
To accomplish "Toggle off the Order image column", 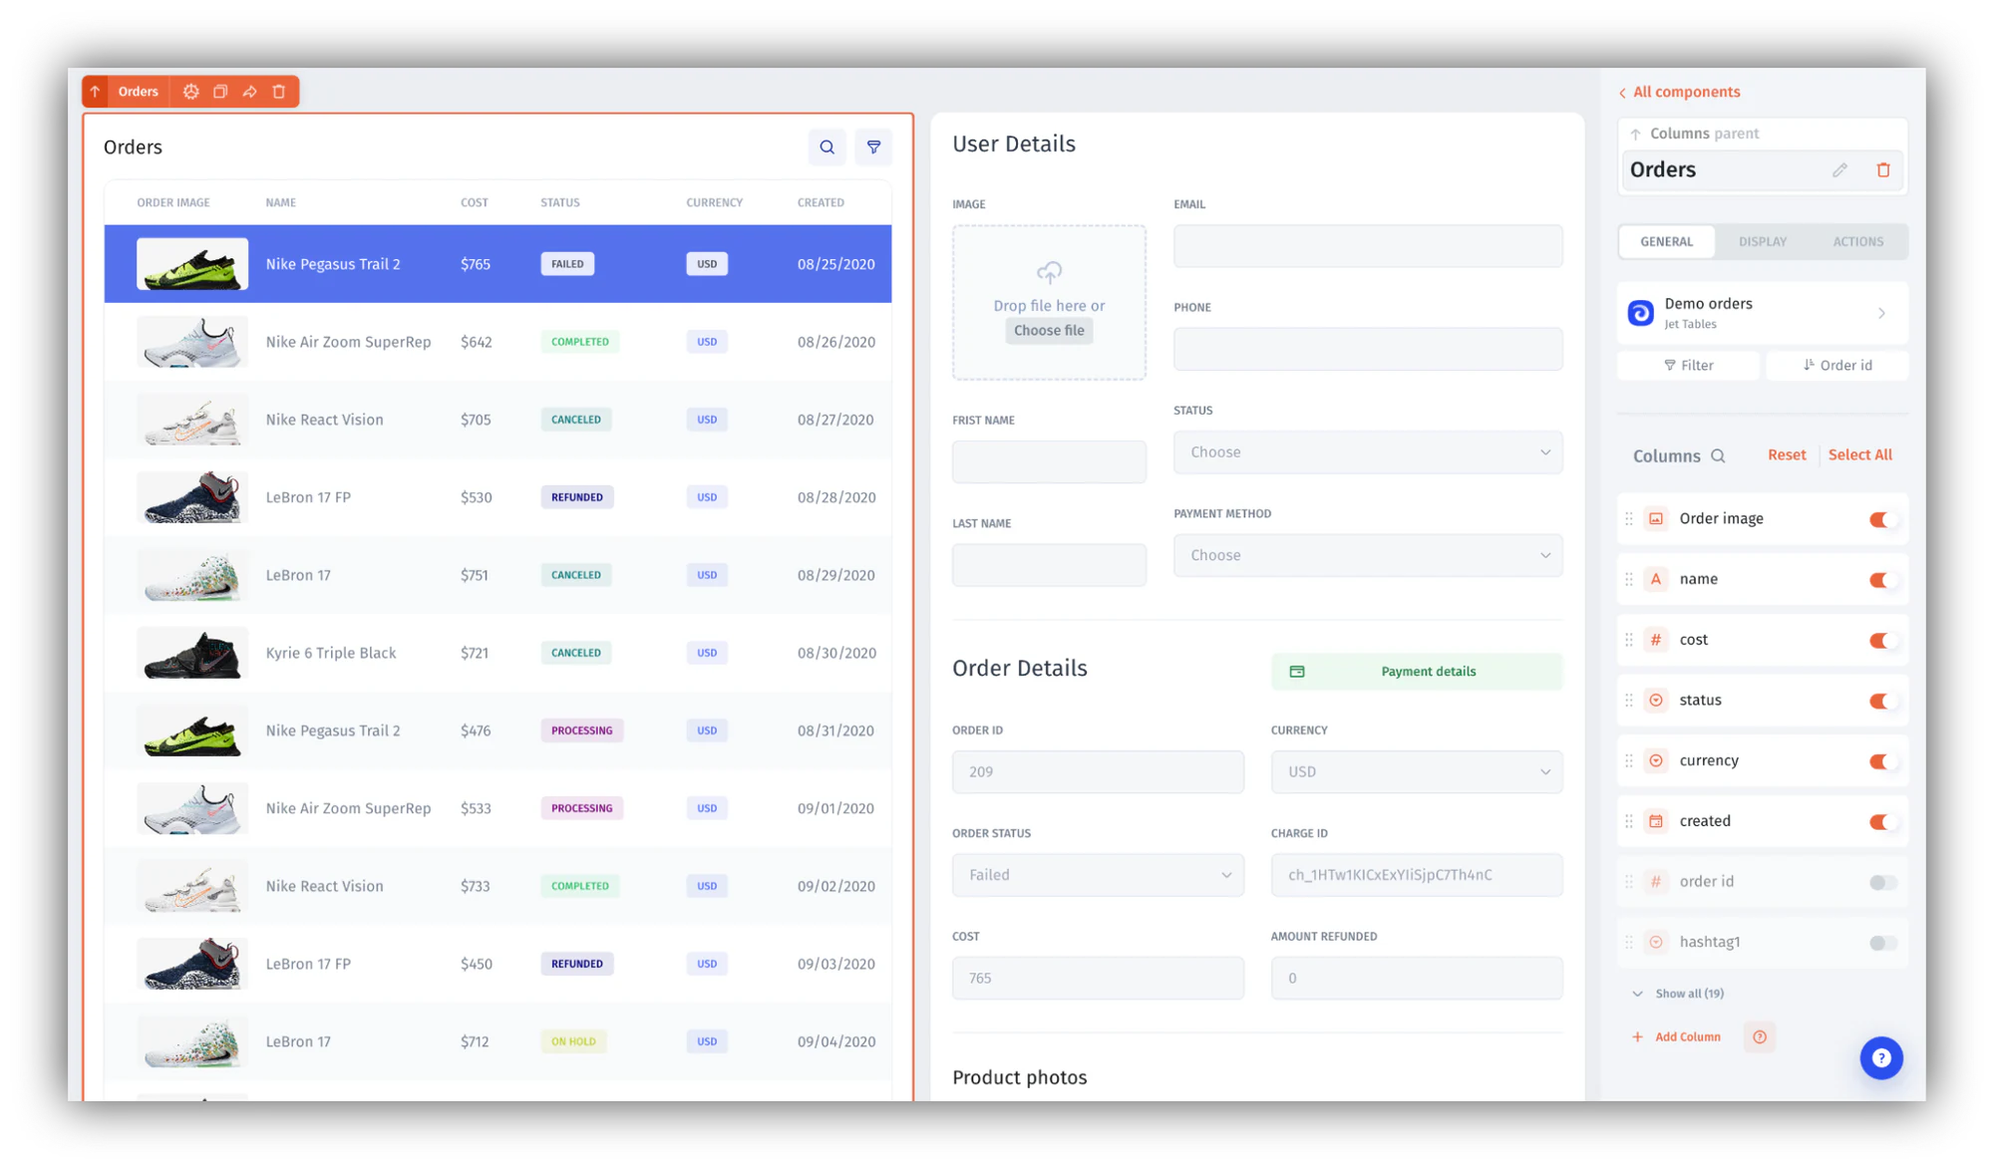I will click(x=1881, y=519).
